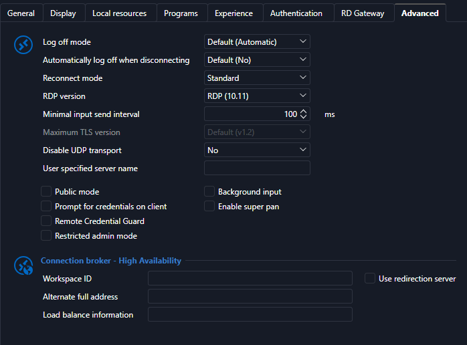Click the User specified server name field

pos(257,168)
